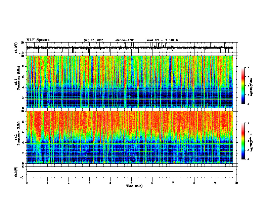Click the "4" minute tick on time axis
266x205 pixels.
[x=110, y=183]
